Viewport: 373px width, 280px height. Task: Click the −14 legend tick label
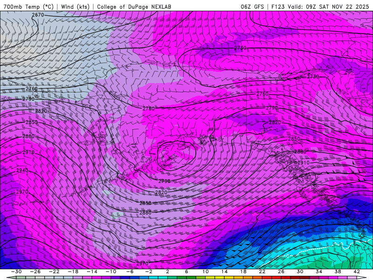(92, 272)
